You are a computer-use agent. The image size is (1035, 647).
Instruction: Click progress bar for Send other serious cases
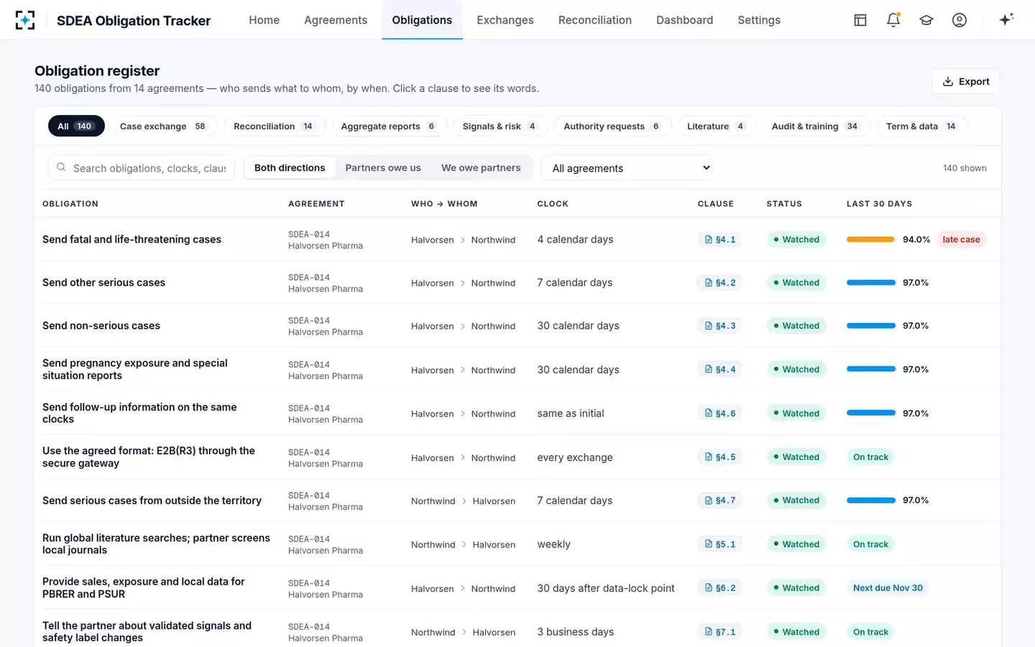coord(870,283)
